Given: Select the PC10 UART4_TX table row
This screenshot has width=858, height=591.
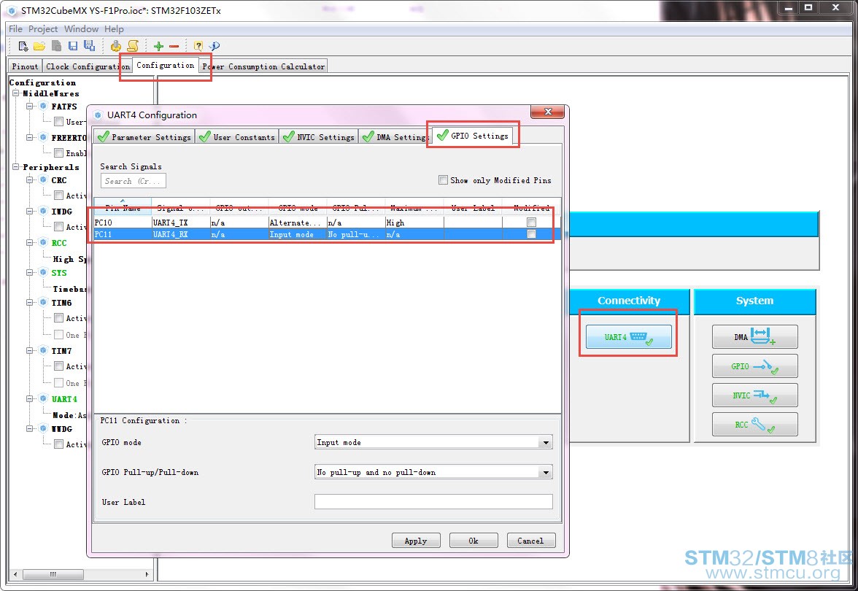Looking at the screenshot, I should pyautogui.click(x=327, y=222).
